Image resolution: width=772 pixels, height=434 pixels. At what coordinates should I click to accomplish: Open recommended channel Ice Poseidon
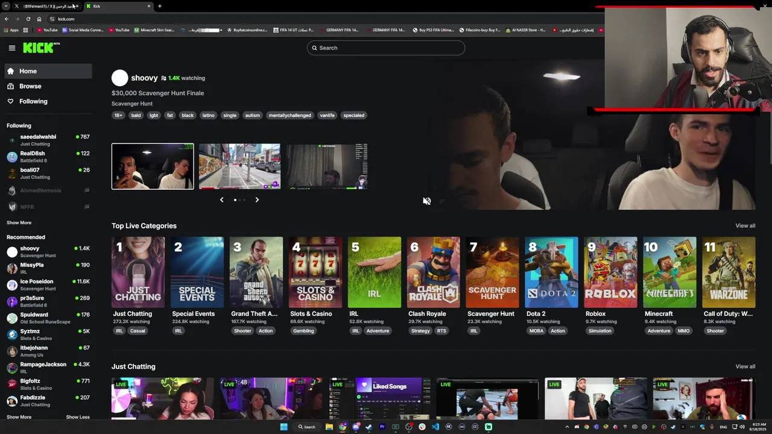(48, 285)
